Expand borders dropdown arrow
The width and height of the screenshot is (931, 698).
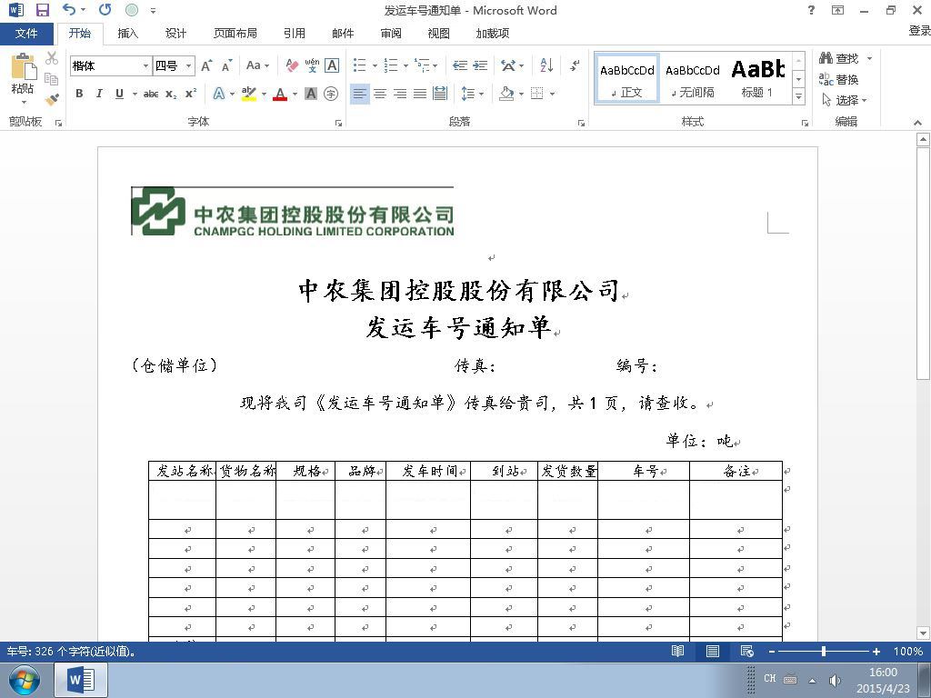(x=552, y=94)
